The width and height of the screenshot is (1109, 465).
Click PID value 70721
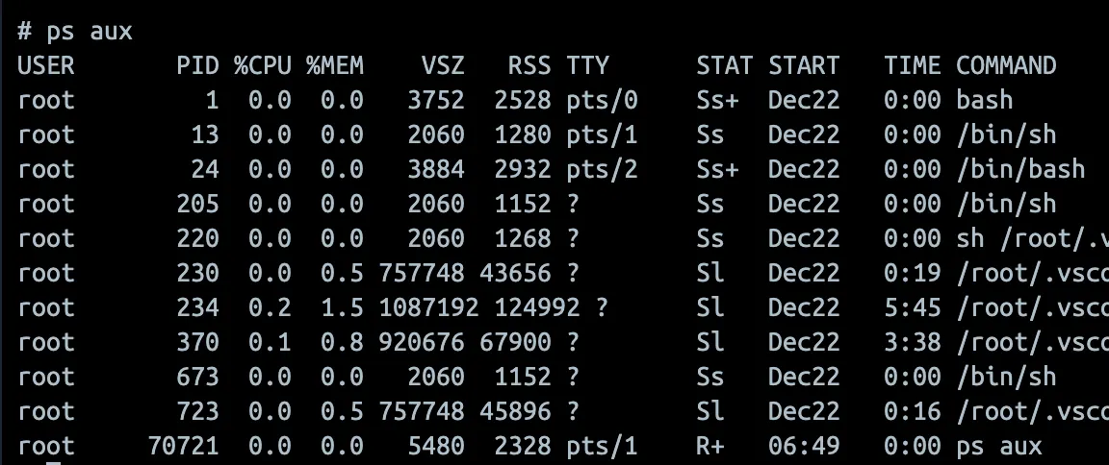184,446
